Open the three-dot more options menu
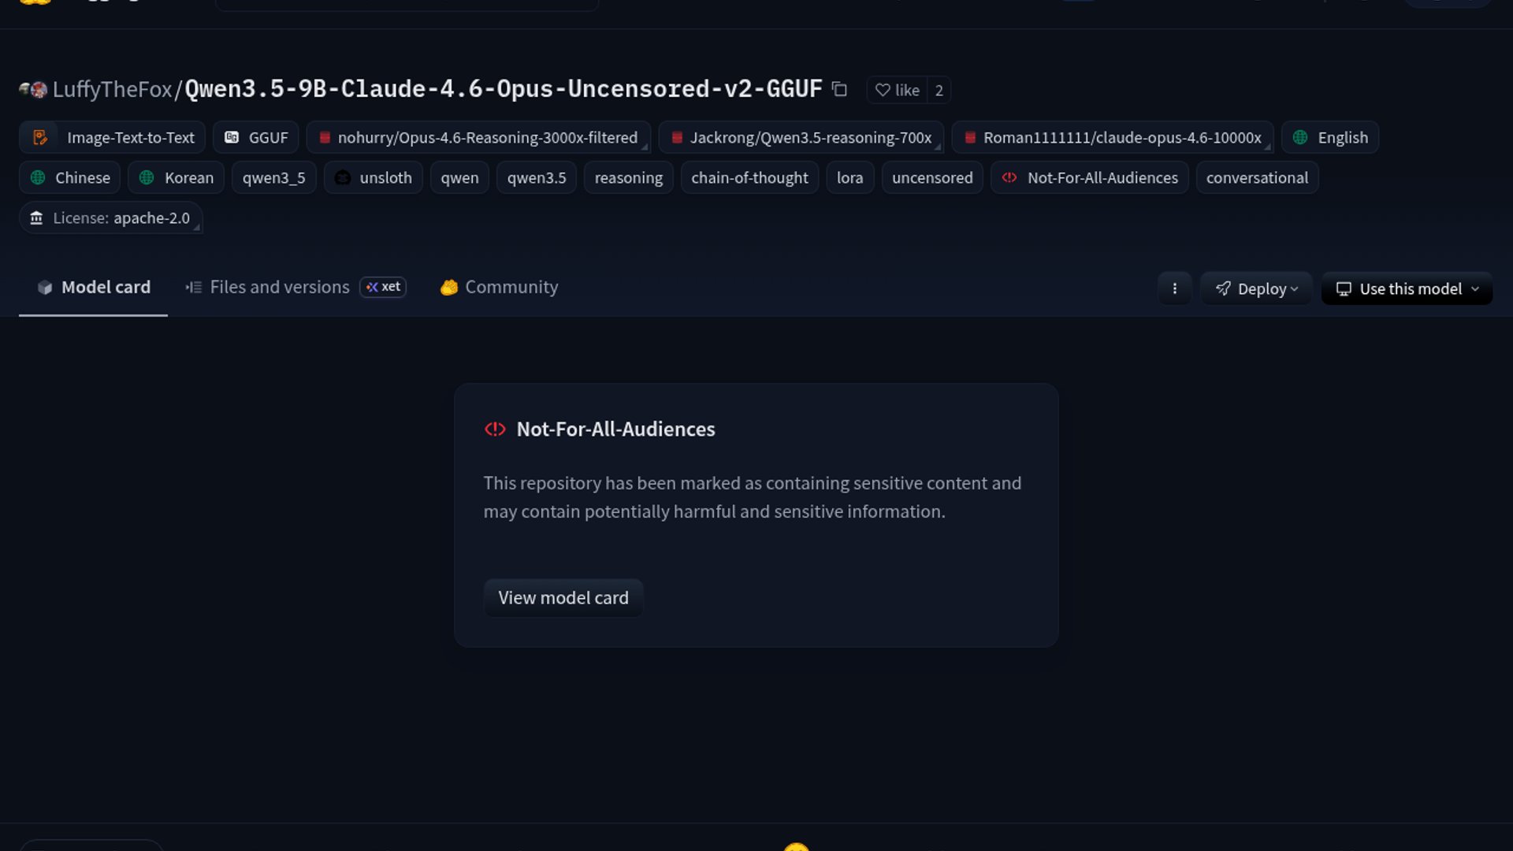This screenshot has width=1513, height=851. click(1174, 289)
